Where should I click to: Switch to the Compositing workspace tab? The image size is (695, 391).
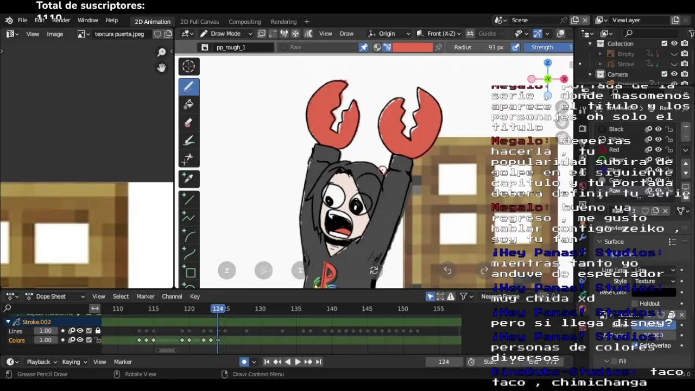tap(244, 22)
